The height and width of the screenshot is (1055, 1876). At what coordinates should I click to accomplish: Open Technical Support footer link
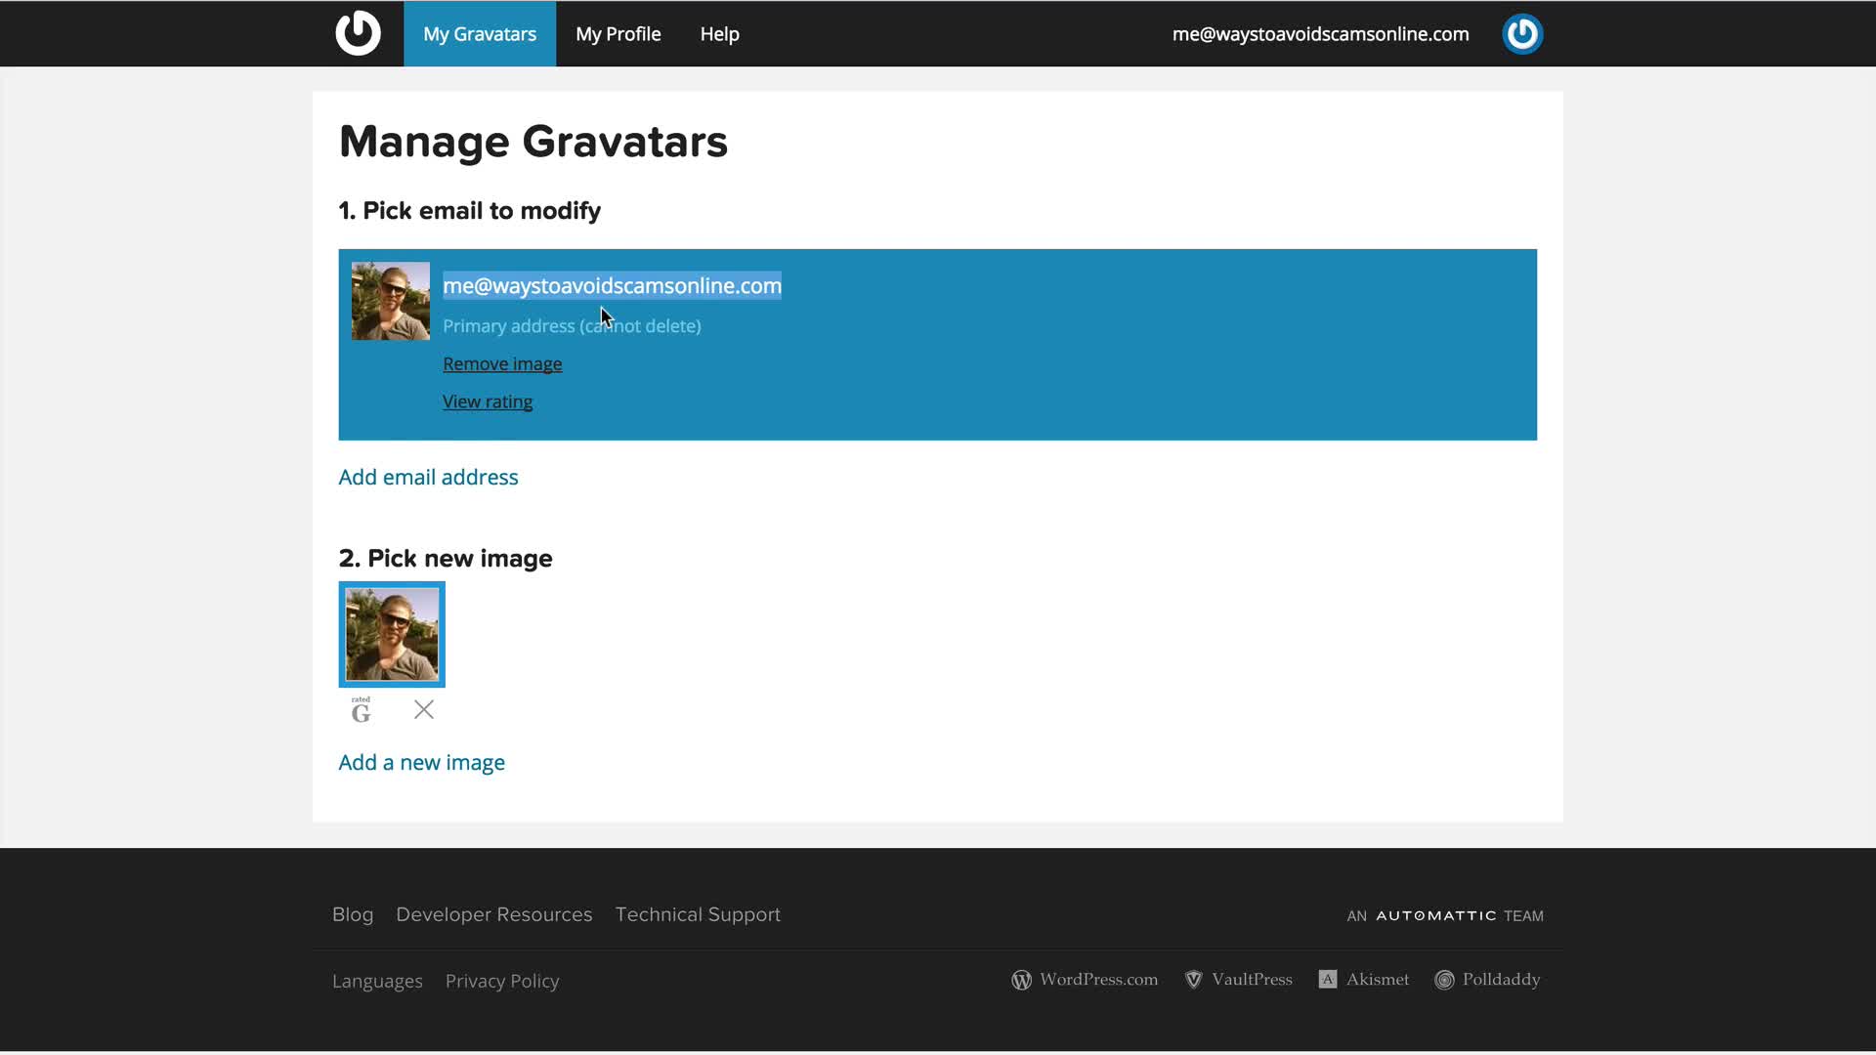point(698,914)
